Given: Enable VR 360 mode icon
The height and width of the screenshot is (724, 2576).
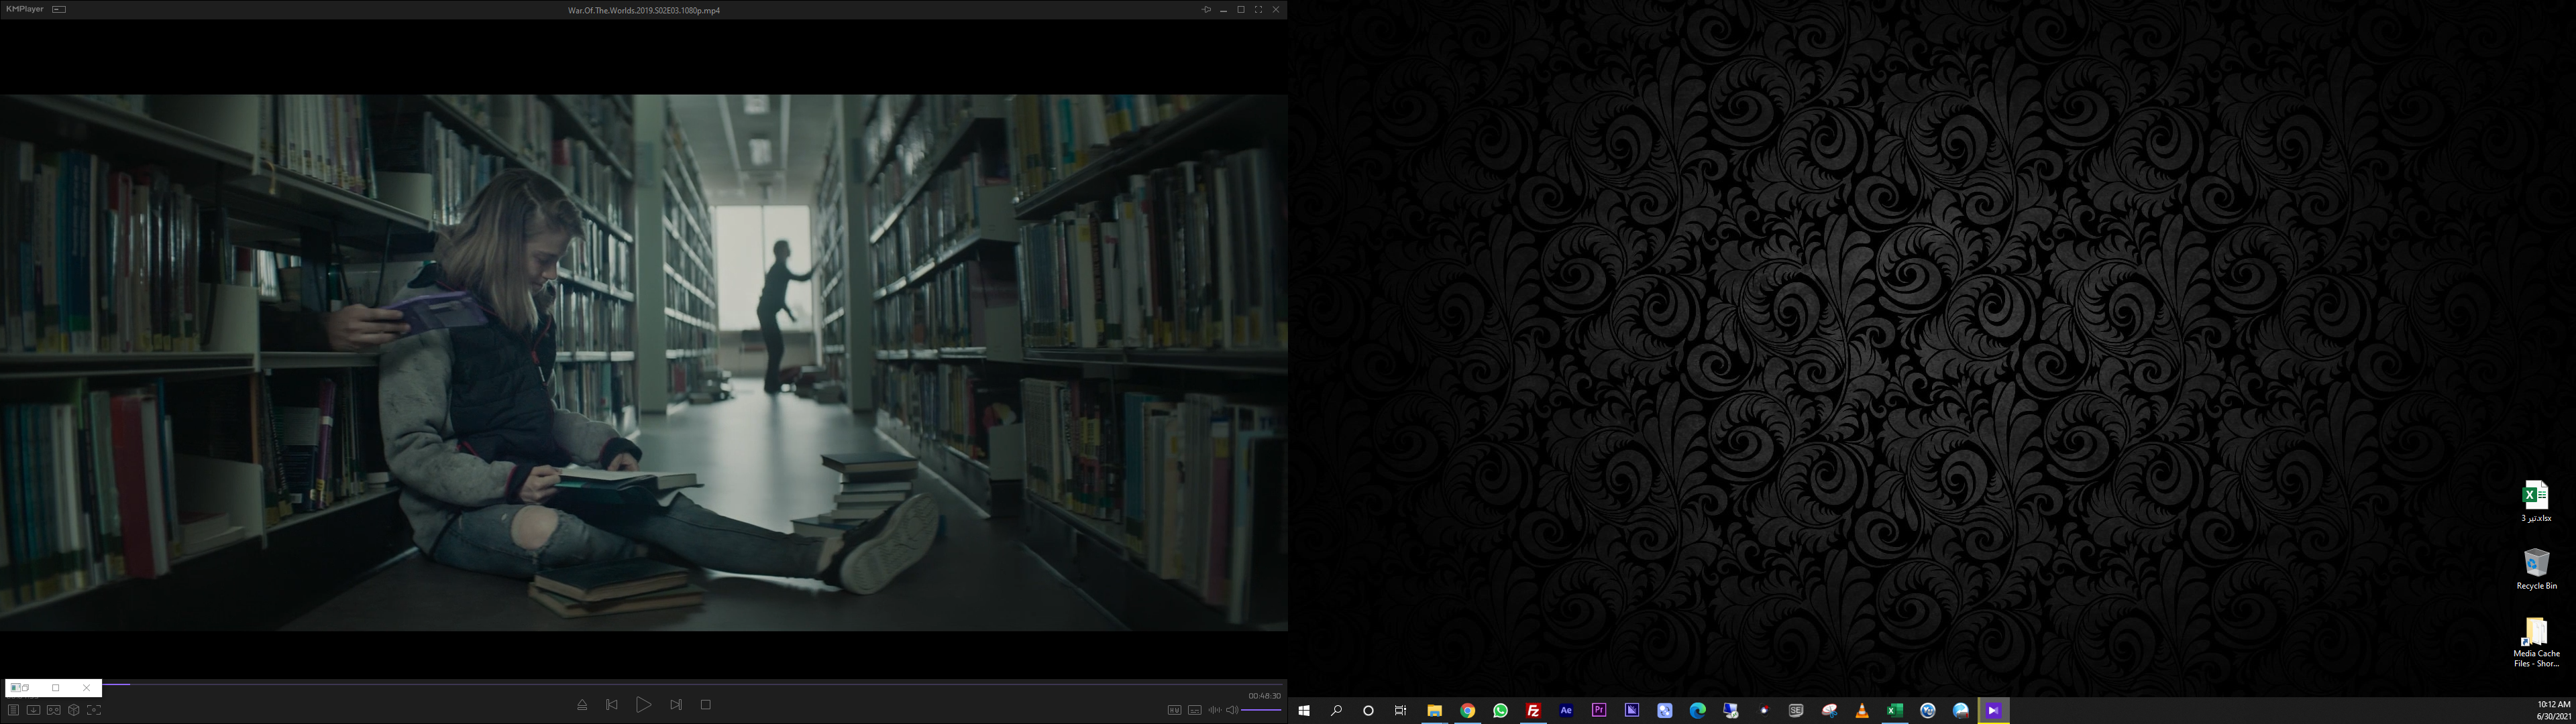Looking at the screenshot, I should pyautogui.click(x=54, y=710).
